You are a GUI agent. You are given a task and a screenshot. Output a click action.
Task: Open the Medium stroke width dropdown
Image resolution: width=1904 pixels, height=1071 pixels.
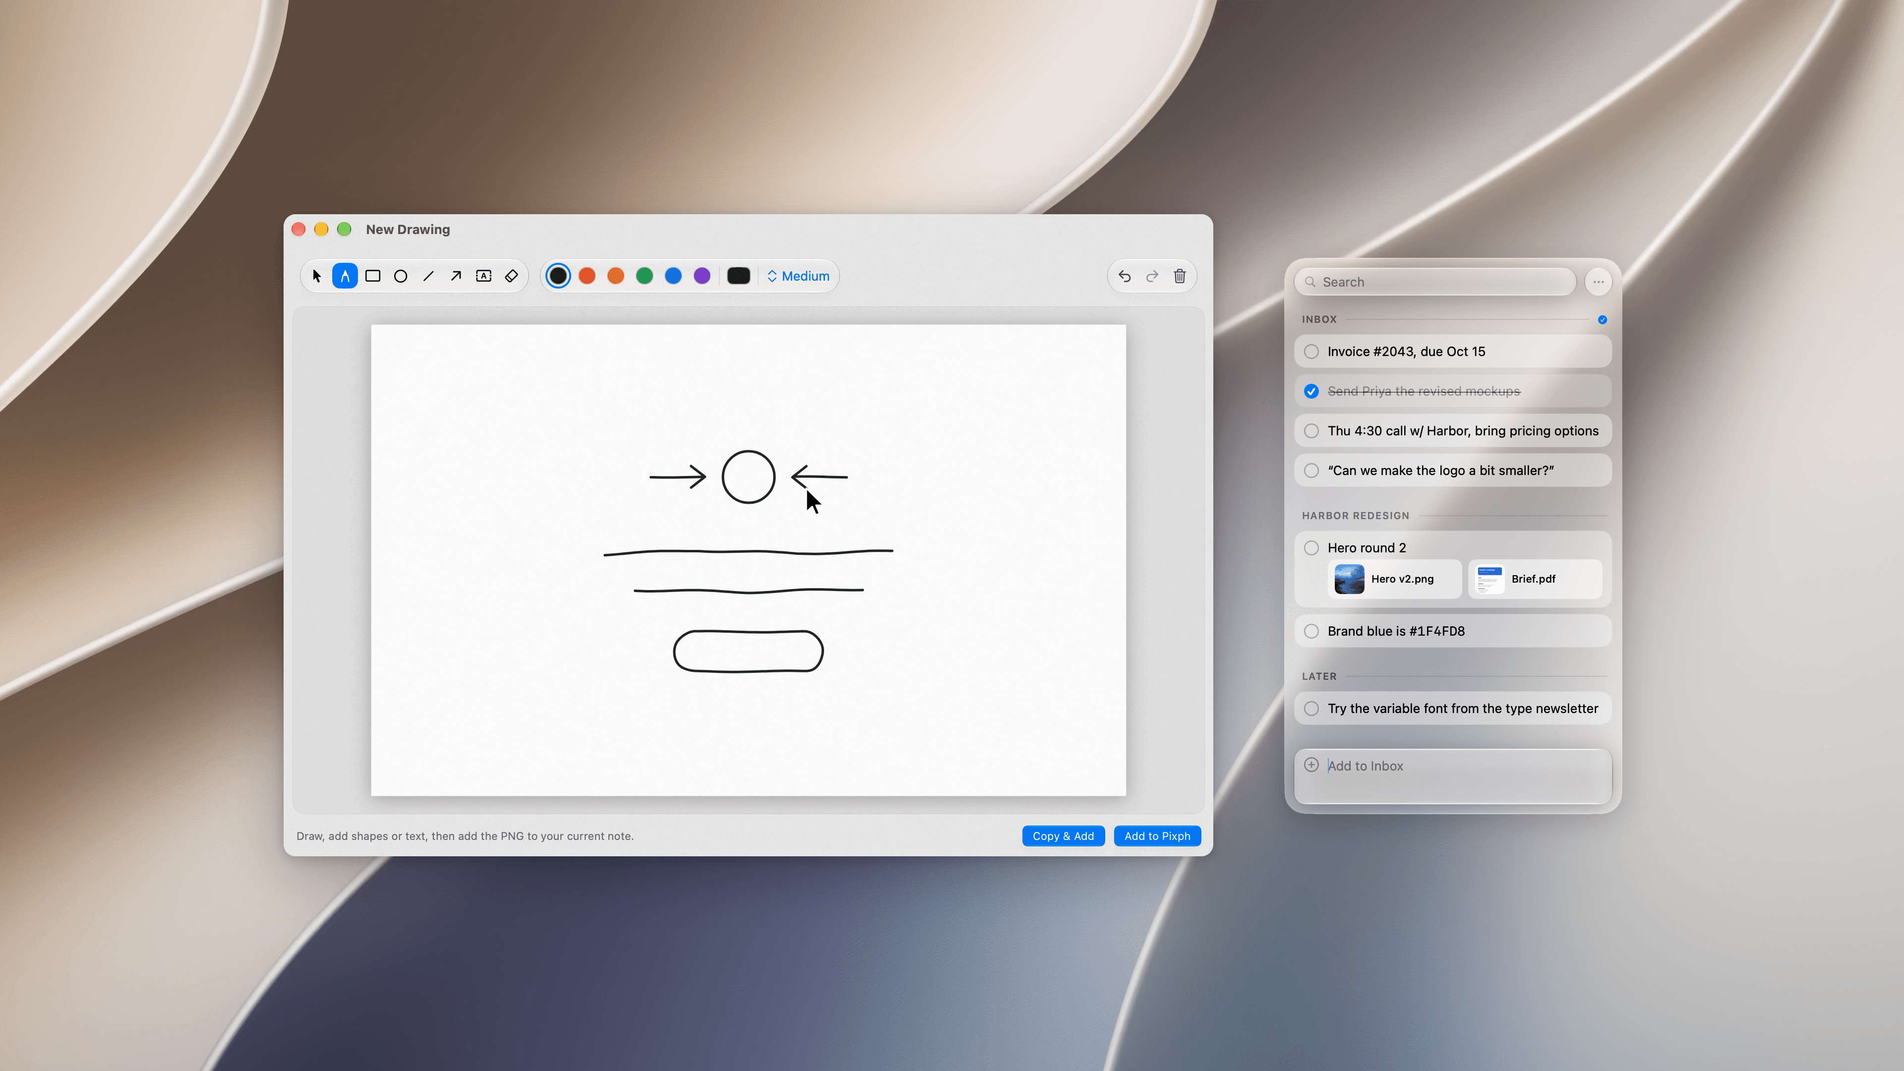pyautogui.click(x=798, y=277)
